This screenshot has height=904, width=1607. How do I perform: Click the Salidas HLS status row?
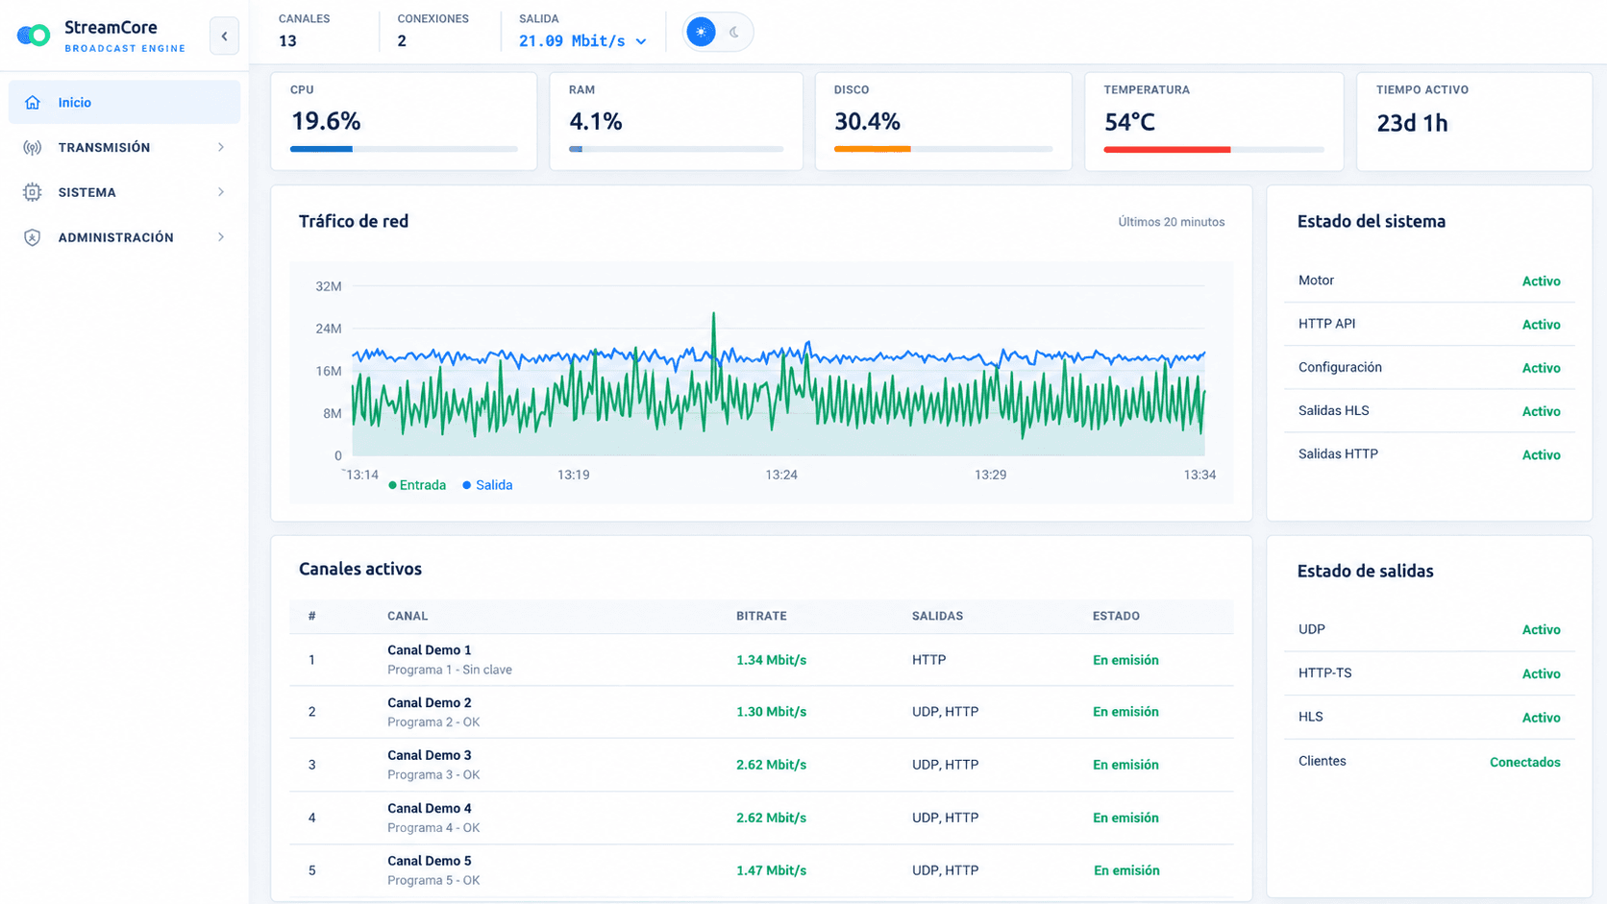pyautogui.click(x=1429, y=410)
